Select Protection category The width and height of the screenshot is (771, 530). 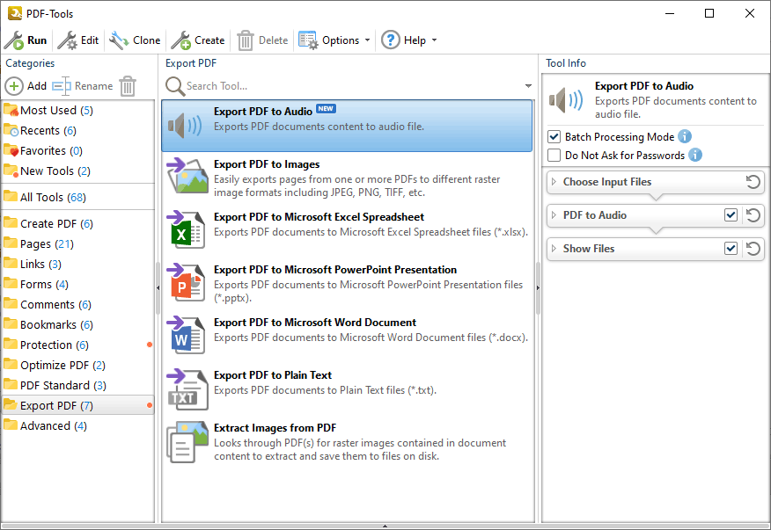pos(77,345)
